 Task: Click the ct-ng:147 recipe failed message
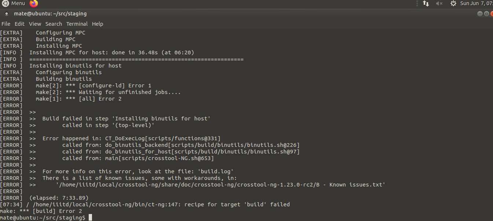point(147,204)
